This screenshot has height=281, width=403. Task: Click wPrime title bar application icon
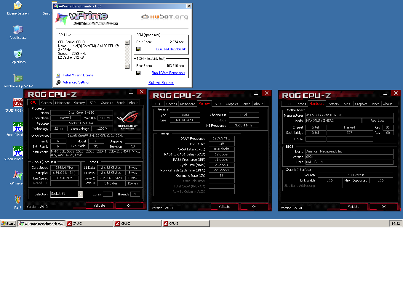point(56,6)
